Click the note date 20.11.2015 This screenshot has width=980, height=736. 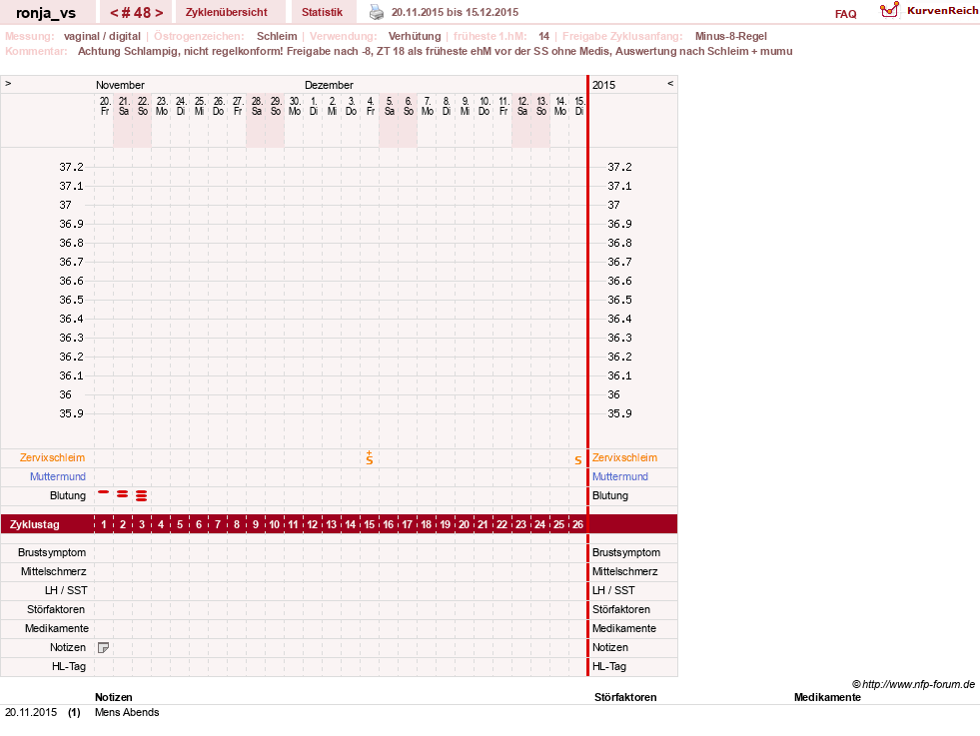pyautogui.click(x=31, y=712)
